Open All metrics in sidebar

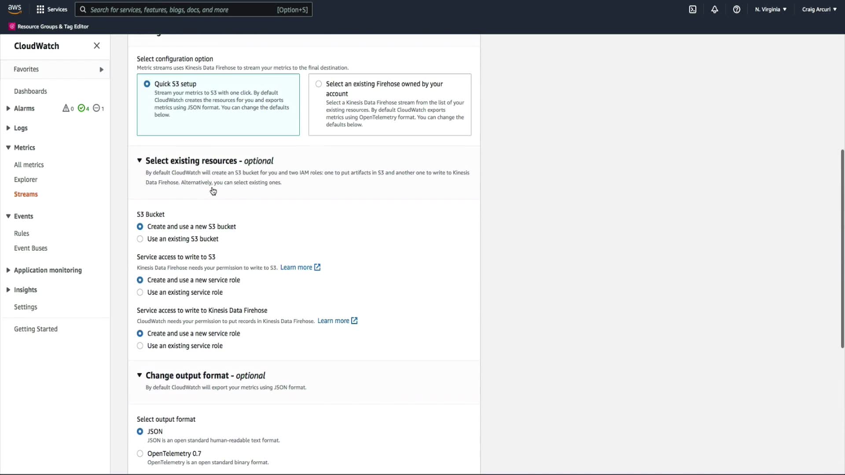(x=29, y=165)
